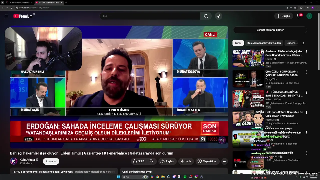Click the TamgaTürk channel name
This screenshot has width=320, height=180.
click(x=271, y=79)
